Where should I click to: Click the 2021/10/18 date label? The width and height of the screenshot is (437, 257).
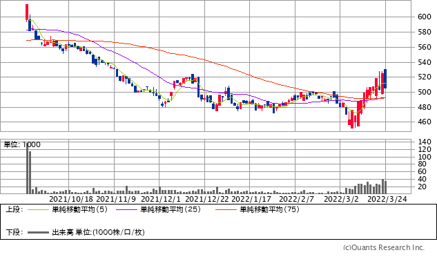pyautogui.click(x=71, y=199)
